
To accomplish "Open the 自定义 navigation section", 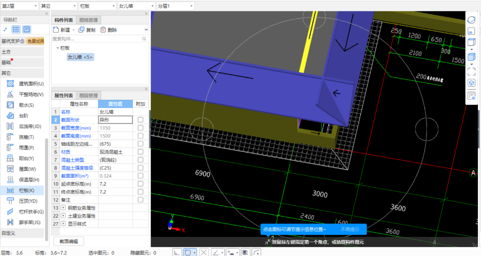I will (x=22, y=233).
